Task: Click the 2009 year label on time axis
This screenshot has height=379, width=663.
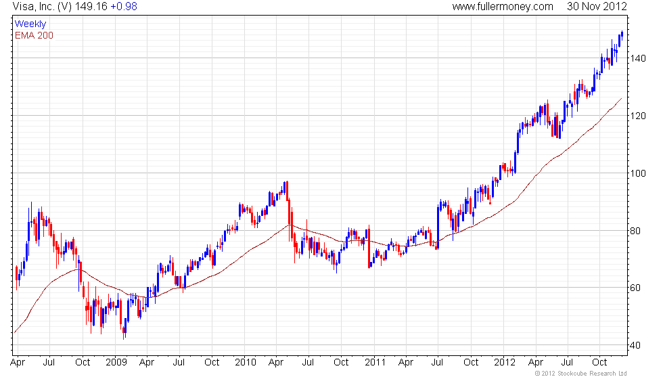Action: pos(116,363)
